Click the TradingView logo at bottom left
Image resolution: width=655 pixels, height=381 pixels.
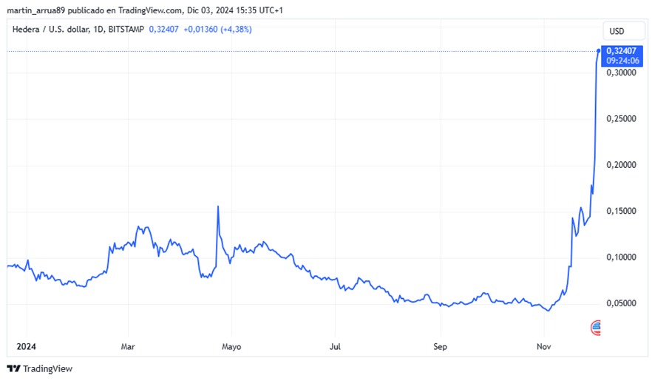(x=40, y=368)
